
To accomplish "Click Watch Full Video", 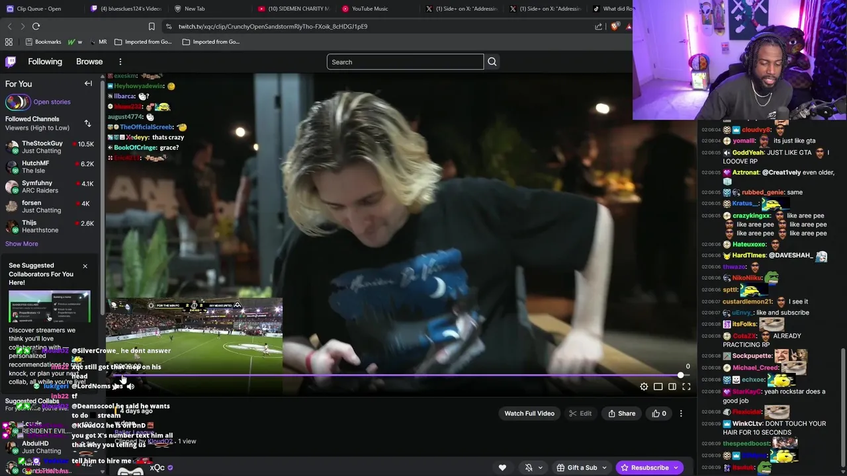I will (x=529, y=414).
